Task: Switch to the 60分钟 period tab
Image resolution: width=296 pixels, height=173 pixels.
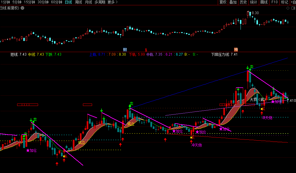Action: tap(56, 2)
